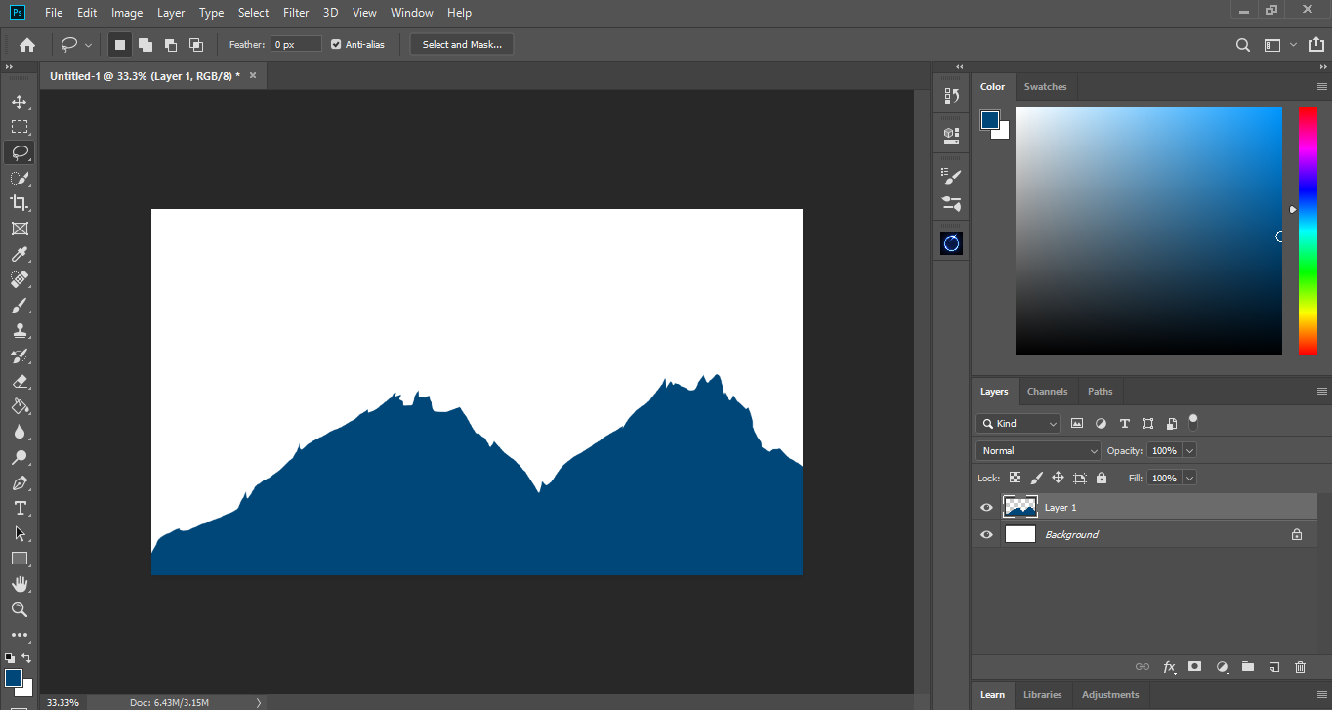
Task: Select the Crop tool
Action: 20,203
